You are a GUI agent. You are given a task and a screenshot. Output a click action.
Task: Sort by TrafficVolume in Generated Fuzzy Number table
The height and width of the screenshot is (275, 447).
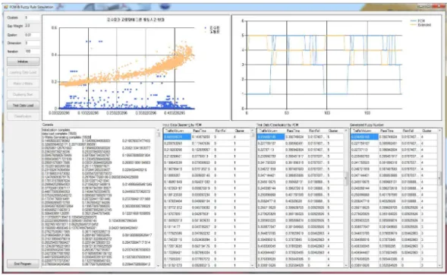[364, 131]
